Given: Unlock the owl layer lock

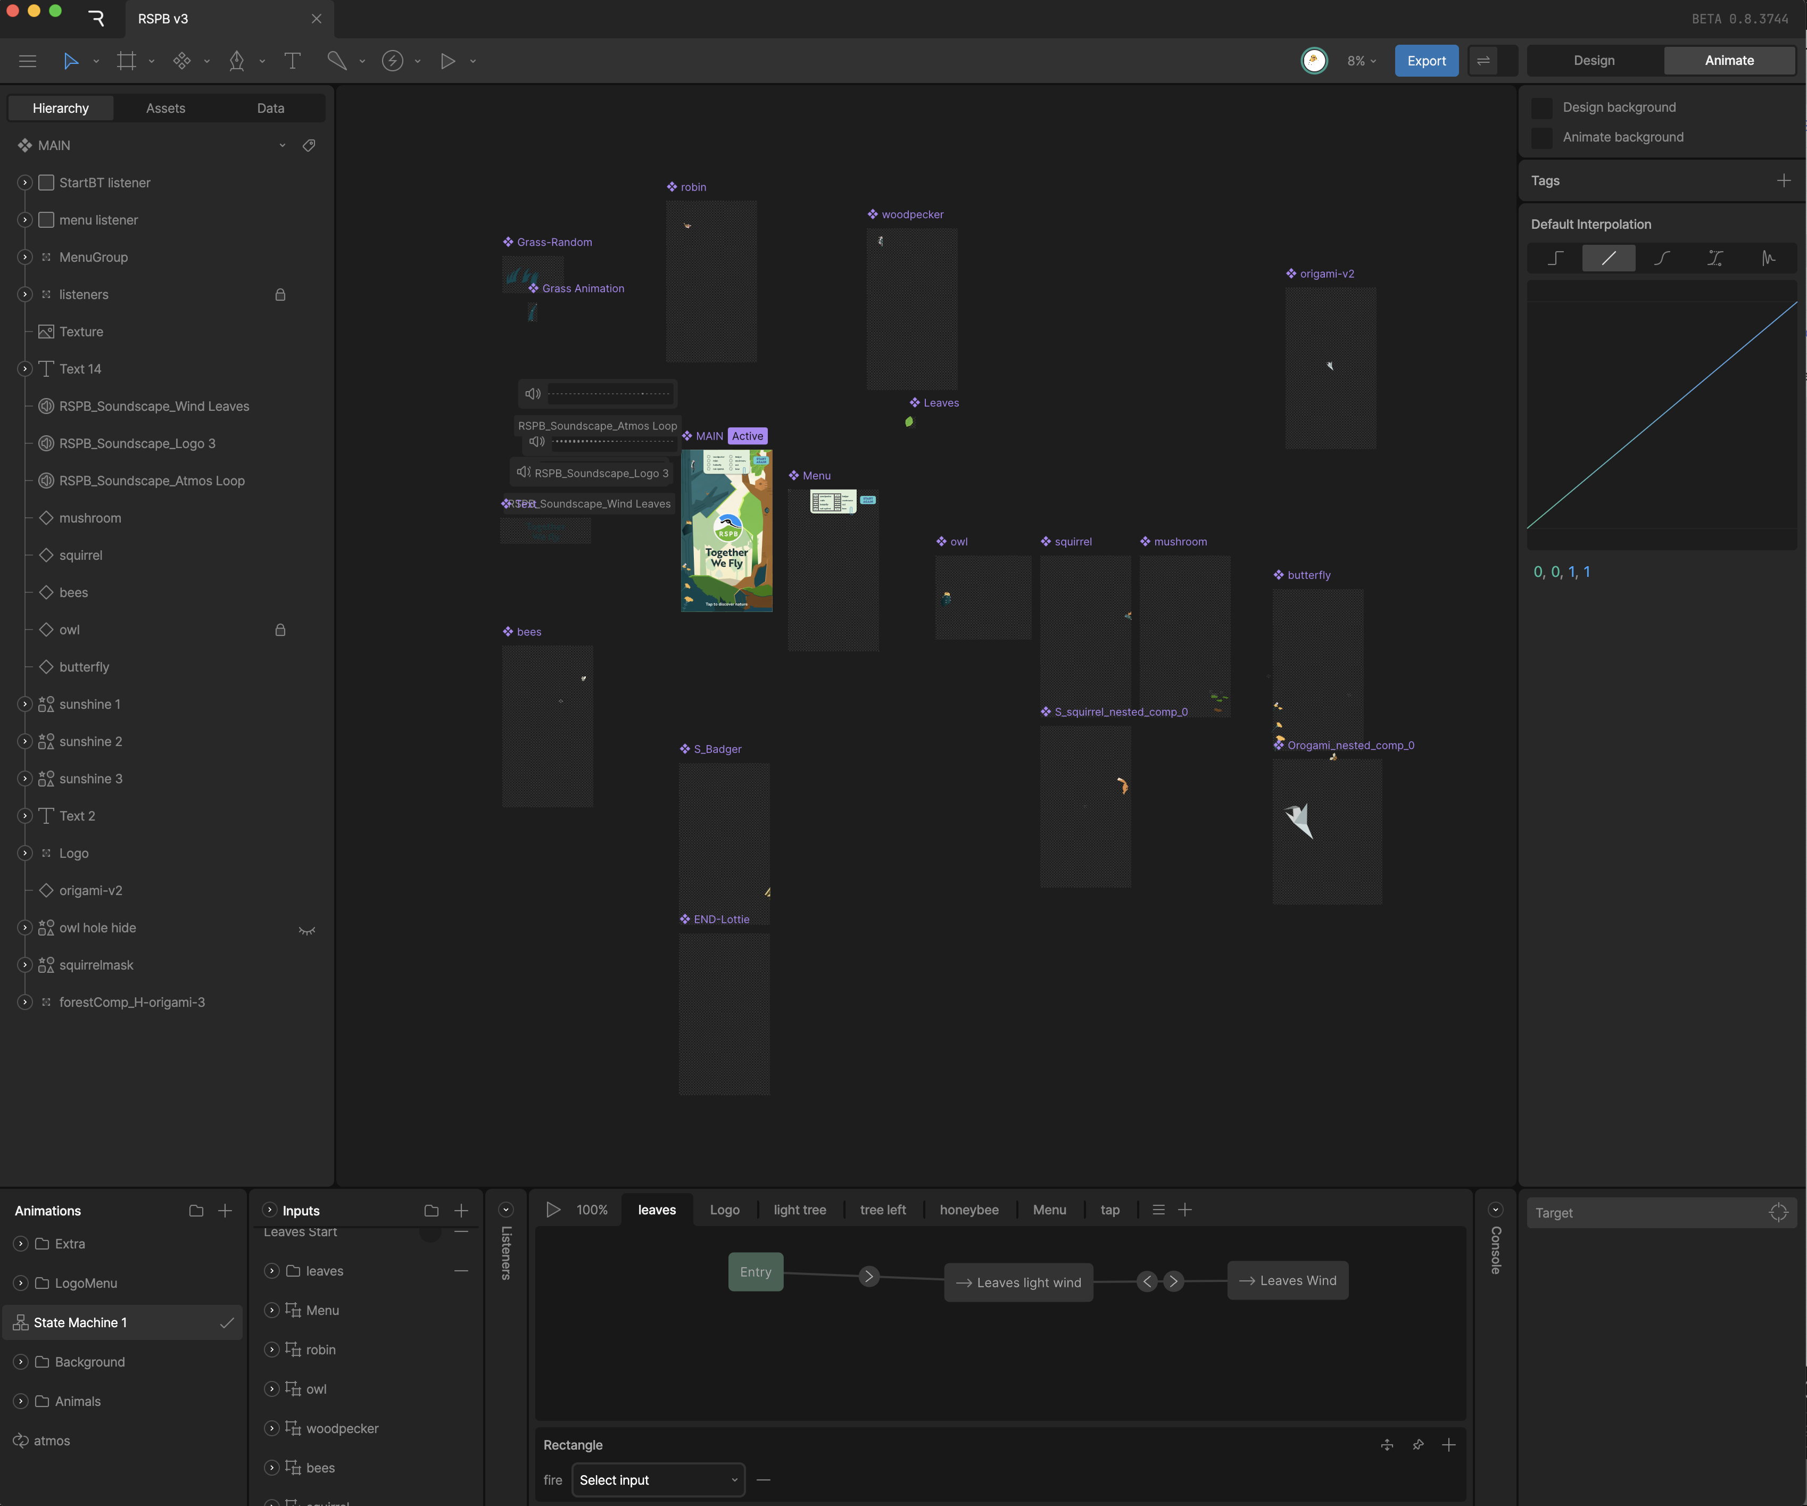Looking at the screenshot, I should click(280, 630).
